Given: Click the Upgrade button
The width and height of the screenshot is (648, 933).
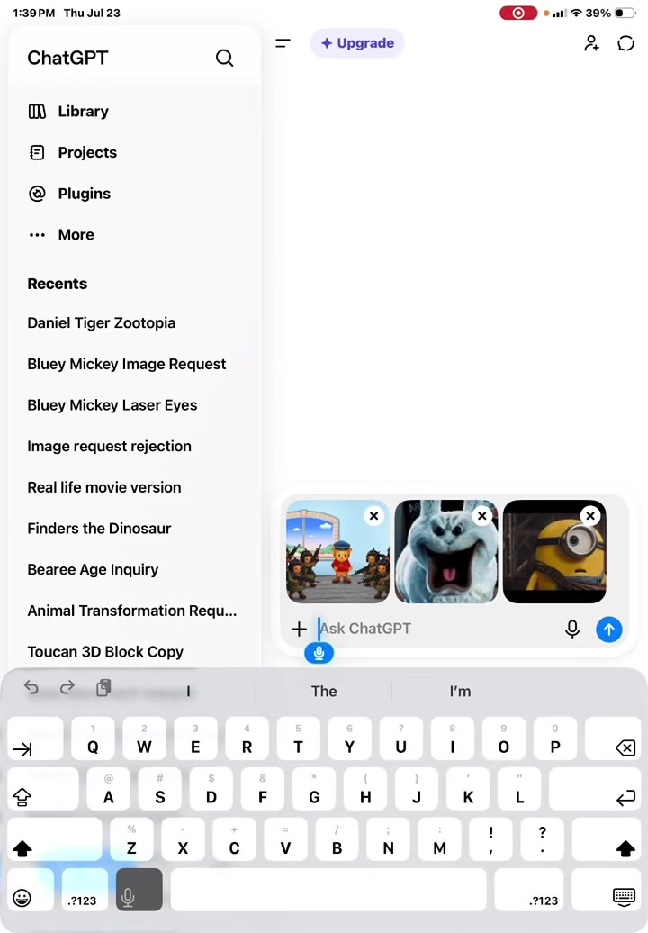Looking at the screenshot, I should [x=356, y=43].
